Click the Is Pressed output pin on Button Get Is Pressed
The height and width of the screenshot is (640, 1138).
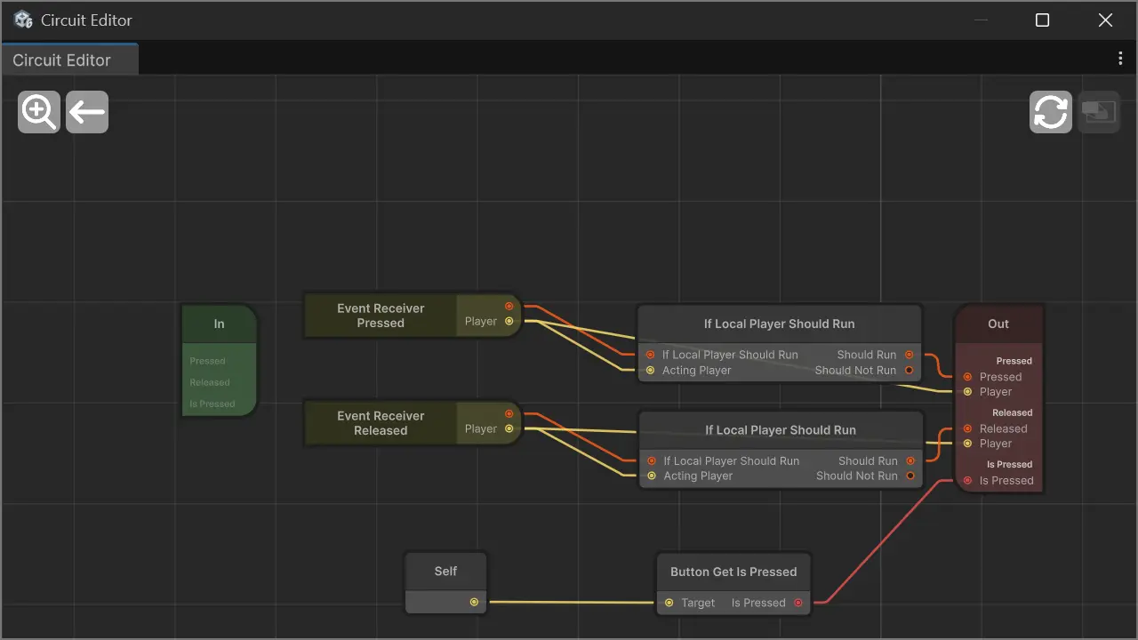click(x=798, y=603)
